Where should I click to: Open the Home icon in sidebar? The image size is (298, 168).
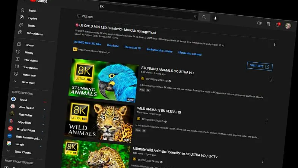tap(23, 10)
